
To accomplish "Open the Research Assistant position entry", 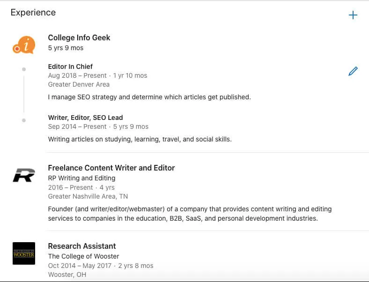I will click(82, 246).
